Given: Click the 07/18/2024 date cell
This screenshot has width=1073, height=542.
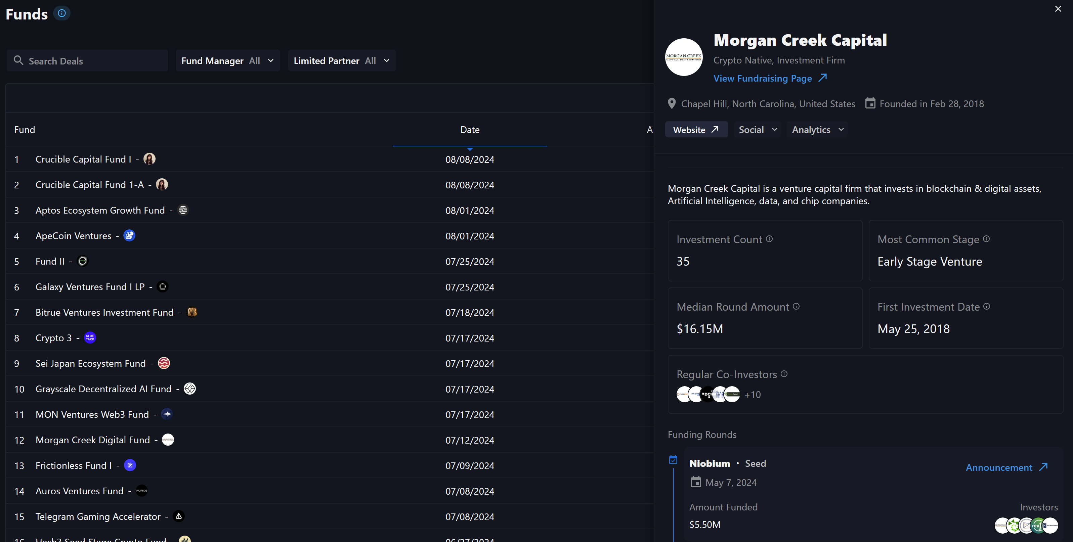Looking at the screenshot, I should pyautogui.click(x=469, y=312).
